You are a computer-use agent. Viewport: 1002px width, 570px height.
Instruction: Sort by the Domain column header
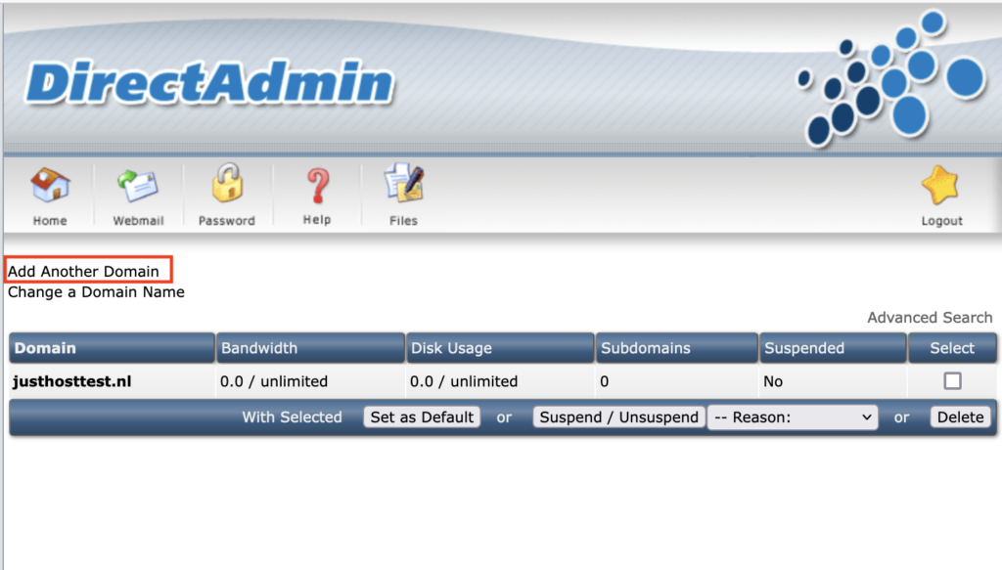(x=112, y=348)
